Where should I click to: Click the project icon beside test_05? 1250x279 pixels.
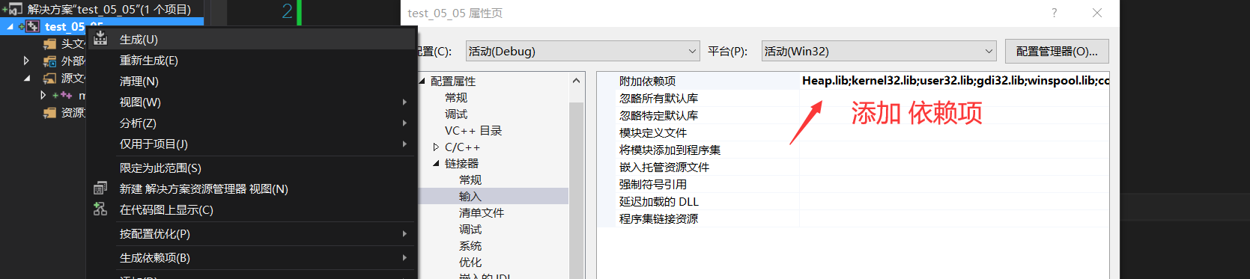(31, 26)
